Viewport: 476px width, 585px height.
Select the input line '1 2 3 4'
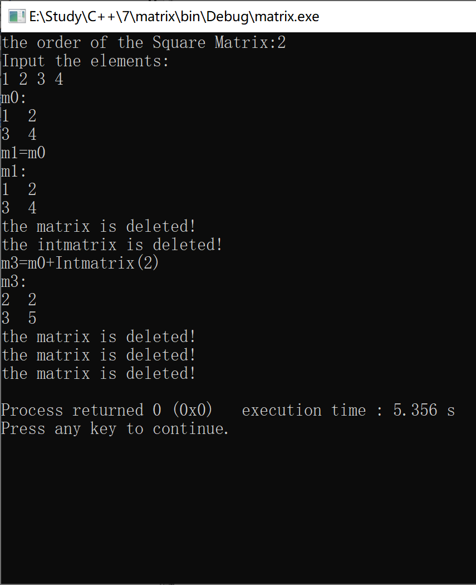(32, 79)
